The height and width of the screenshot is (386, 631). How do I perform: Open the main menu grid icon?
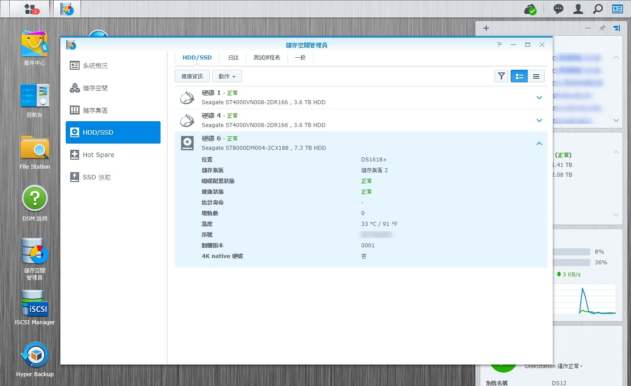30,9
